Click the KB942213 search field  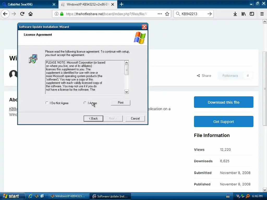(193, 14)
